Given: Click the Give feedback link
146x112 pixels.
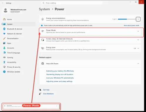Looking at the screenshot, I should [x=48, y=94].
